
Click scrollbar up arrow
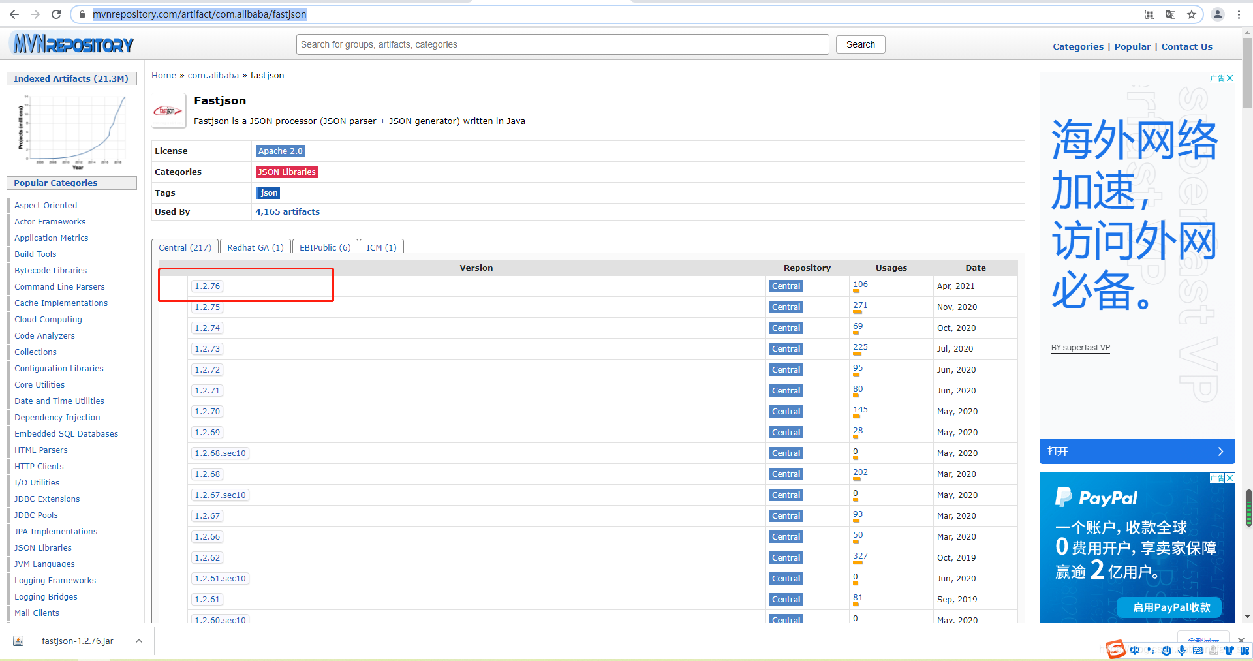1247,31
